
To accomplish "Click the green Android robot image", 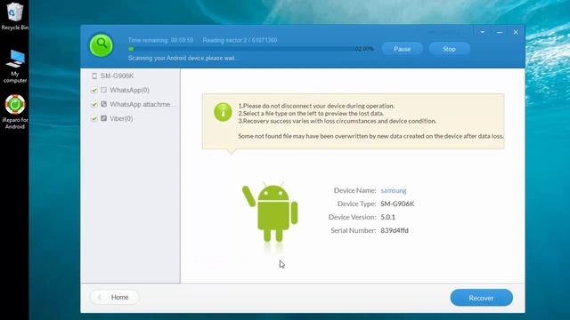I will [x=270, y=212].
